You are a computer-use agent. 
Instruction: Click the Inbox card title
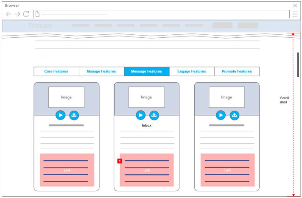click(x=147, y=125)
